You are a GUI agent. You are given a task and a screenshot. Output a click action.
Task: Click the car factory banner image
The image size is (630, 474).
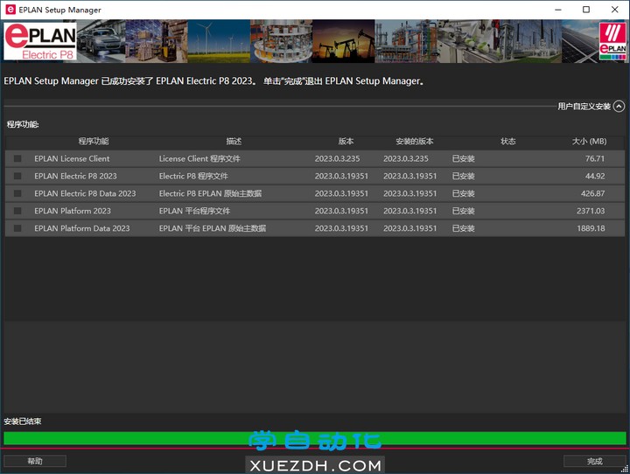pos(101,41)
